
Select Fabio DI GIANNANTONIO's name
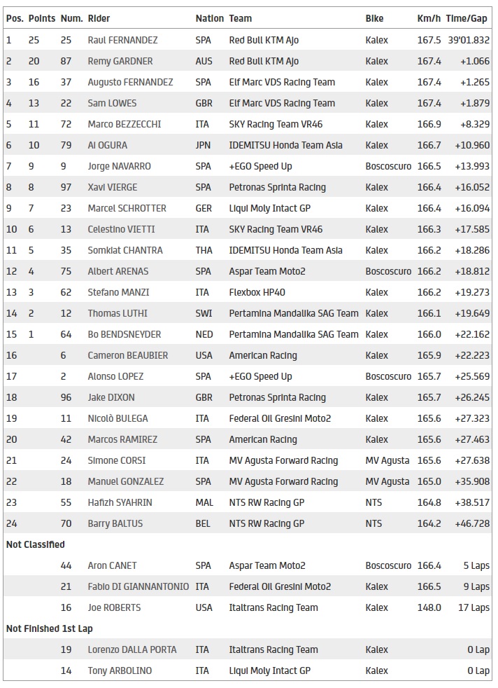click(x=138, y=586)
